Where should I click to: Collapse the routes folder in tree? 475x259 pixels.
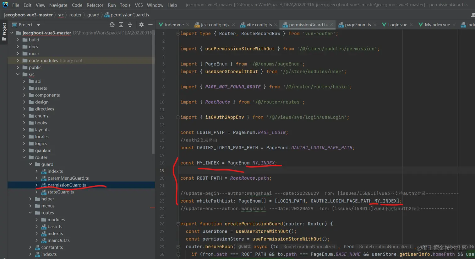(30, 213)
